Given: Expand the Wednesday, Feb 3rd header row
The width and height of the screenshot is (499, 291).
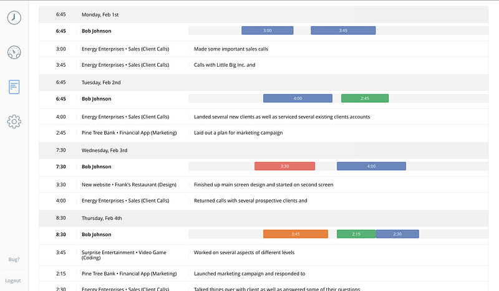Looking at the screenshot, I should [263, 150].
